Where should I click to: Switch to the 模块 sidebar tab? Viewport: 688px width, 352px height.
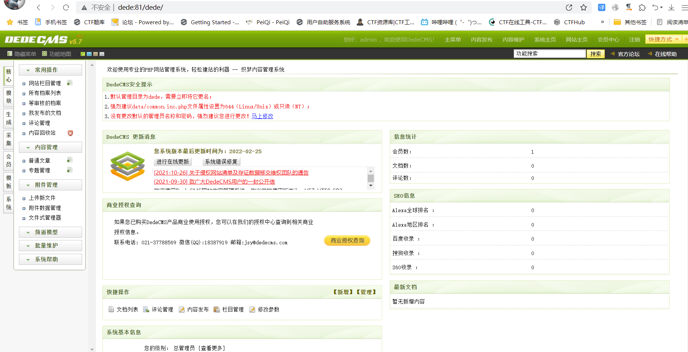[9, 97]
